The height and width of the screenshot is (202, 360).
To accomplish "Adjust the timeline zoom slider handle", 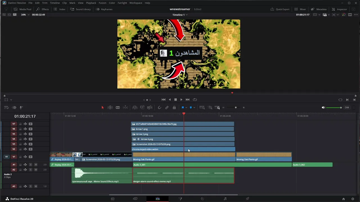I will tap(236, 107).
